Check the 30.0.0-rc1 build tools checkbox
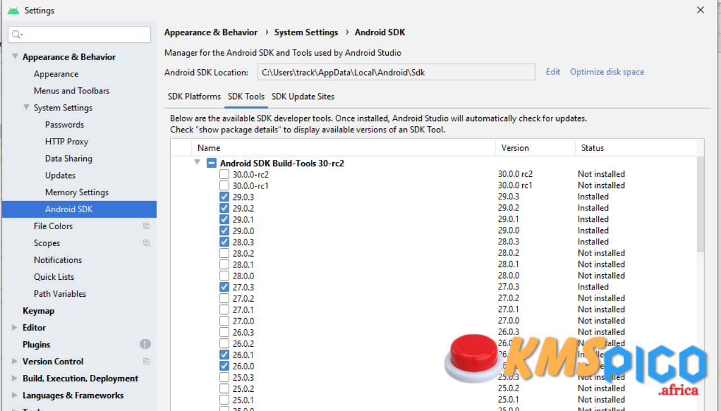The image size is (721, 411). coord(224,186)
